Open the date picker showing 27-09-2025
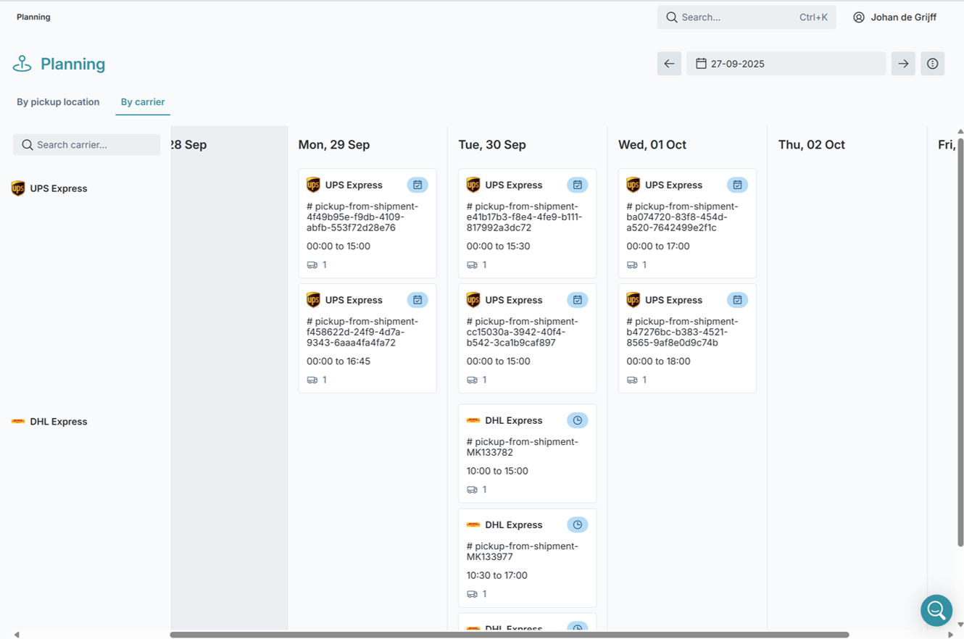This screenshot has height=639, width=964. [786, 64]
